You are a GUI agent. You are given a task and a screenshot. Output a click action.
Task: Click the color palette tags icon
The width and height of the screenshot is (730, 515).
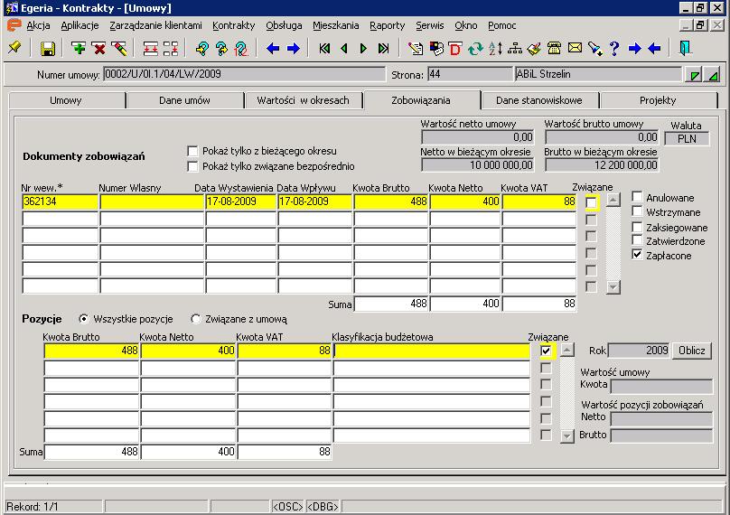pyautogui.click(x=435, y=48)
